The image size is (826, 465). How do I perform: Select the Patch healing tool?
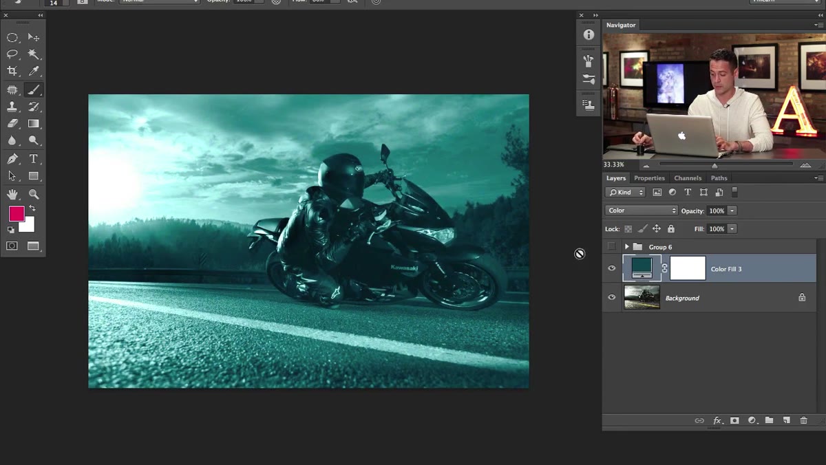(x=12, y=89)
